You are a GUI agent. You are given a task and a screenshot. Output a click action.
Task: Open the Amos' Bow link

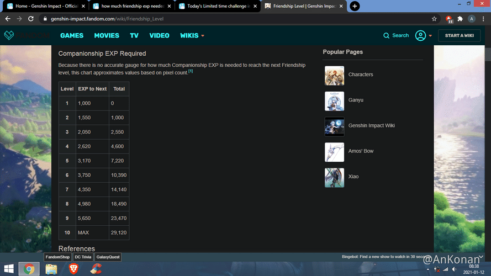(x=361, y=151)
